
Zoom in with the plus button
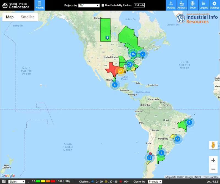click(x=213, y=160)
